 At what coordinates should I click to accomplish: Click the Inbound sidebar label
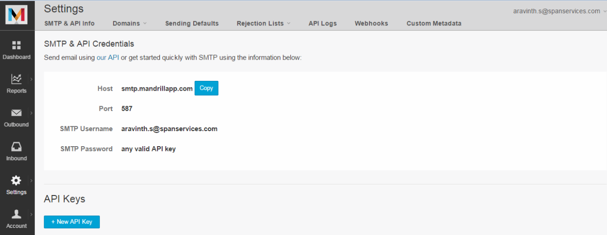[16, 159]
